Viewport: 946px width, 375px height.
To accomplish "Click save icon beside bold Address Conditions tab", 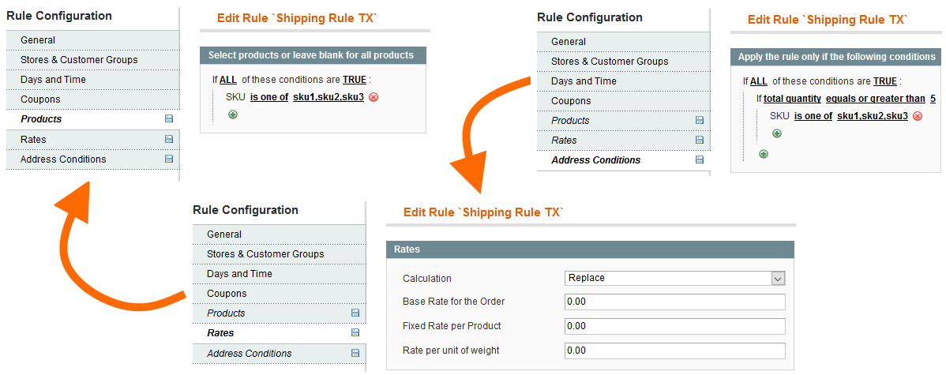I will (699, 160).
